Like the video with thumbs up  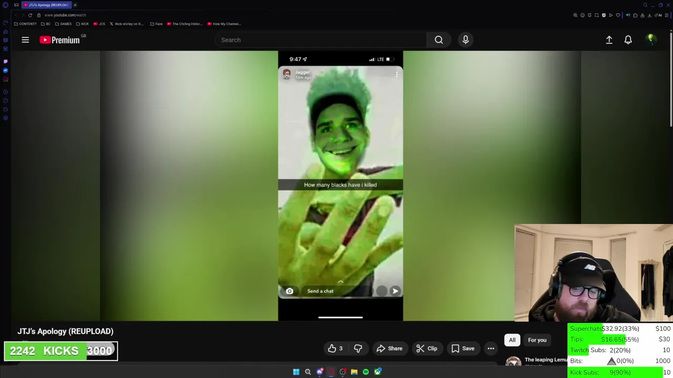[x=335, y=349]
